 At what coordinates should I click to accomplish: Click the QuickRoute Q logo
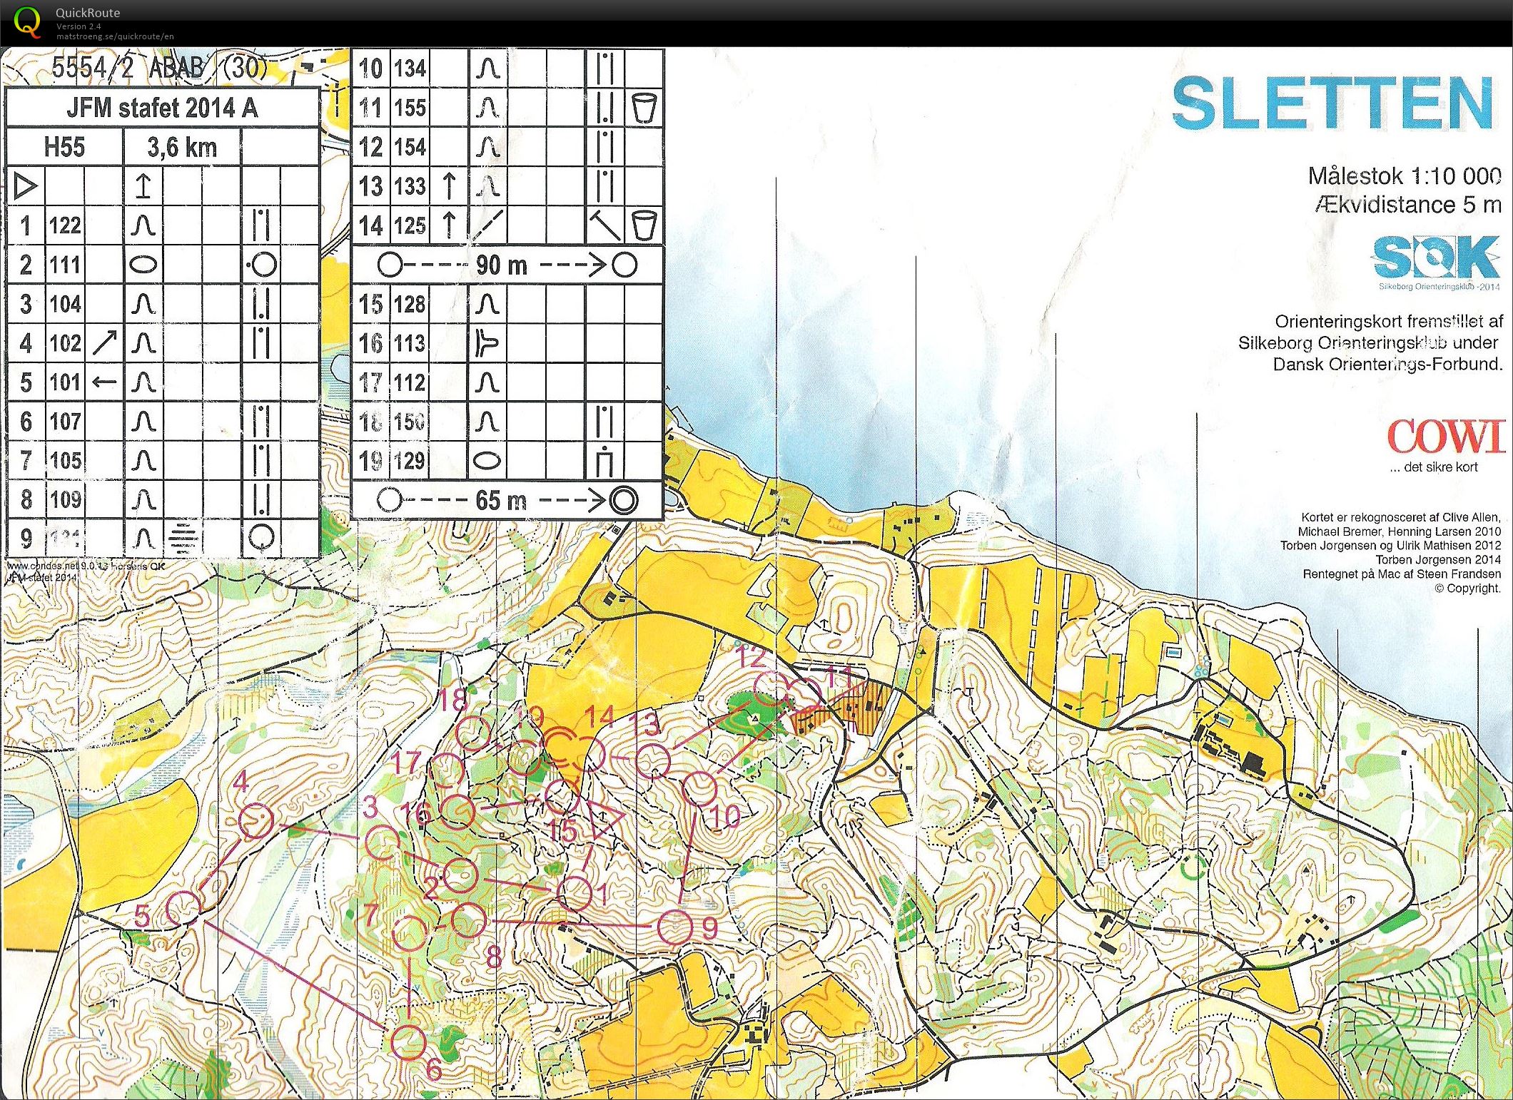click(27, 22)
